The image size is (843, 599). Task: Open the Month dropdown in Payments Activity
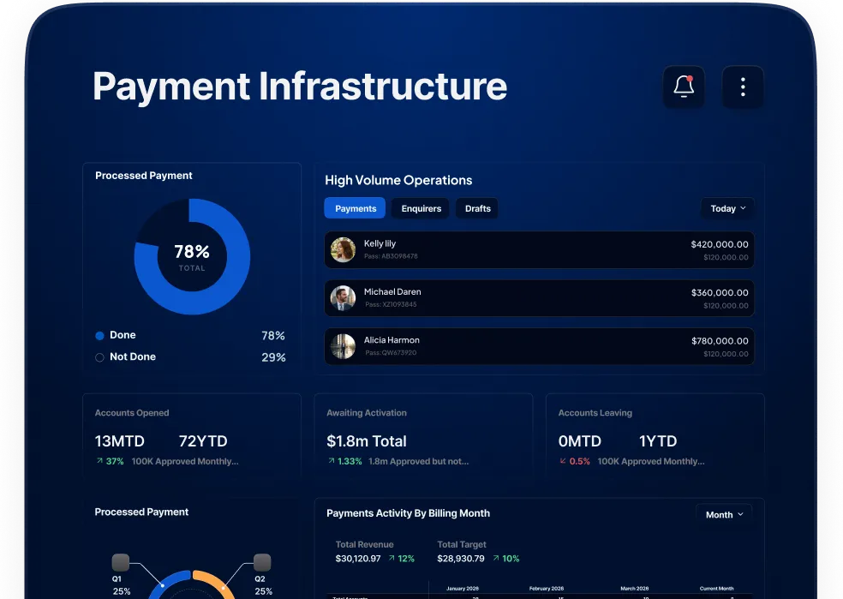(724, 514)
